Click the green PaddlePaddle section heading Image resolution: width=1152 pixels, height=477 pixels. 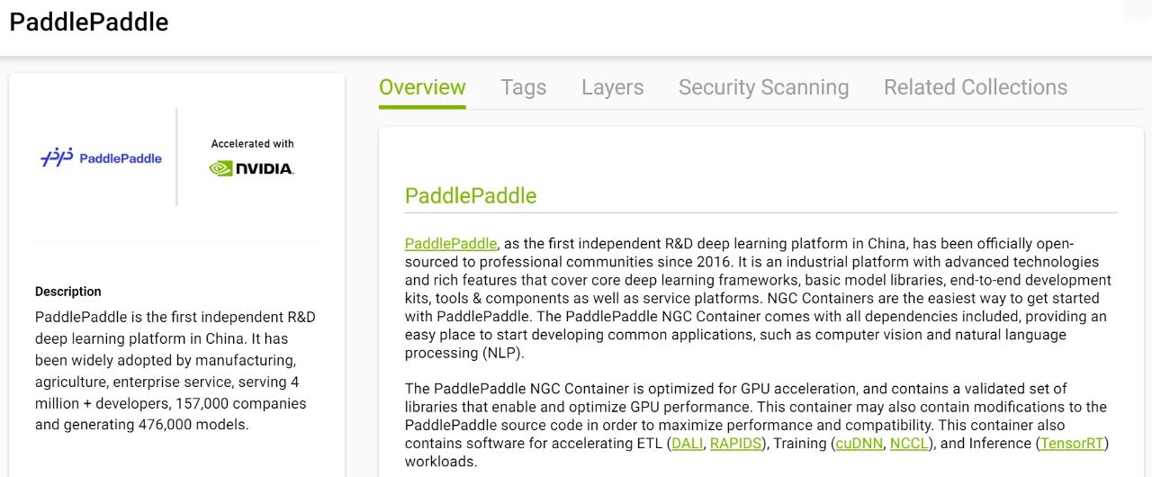tap(471, 196)
